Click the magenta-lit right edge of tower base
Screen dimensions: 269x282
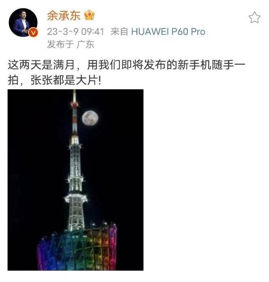113,248
